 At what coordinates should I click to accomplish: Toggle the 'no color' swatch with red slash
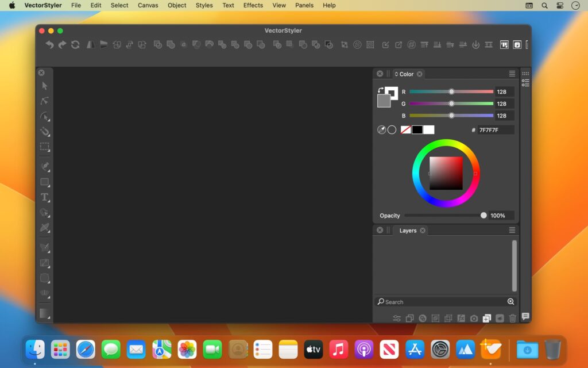pos(406,129)
